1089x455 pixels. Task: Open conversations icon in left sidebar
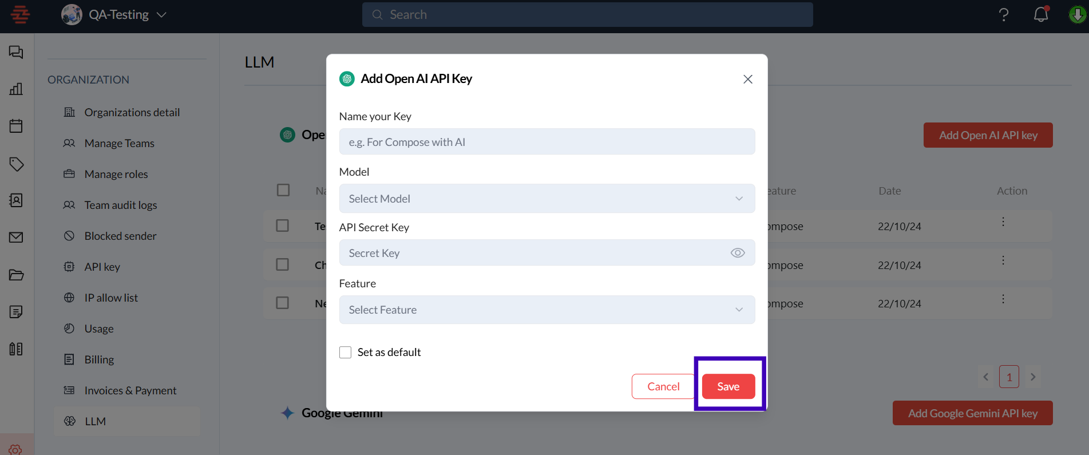click(16, 53)
